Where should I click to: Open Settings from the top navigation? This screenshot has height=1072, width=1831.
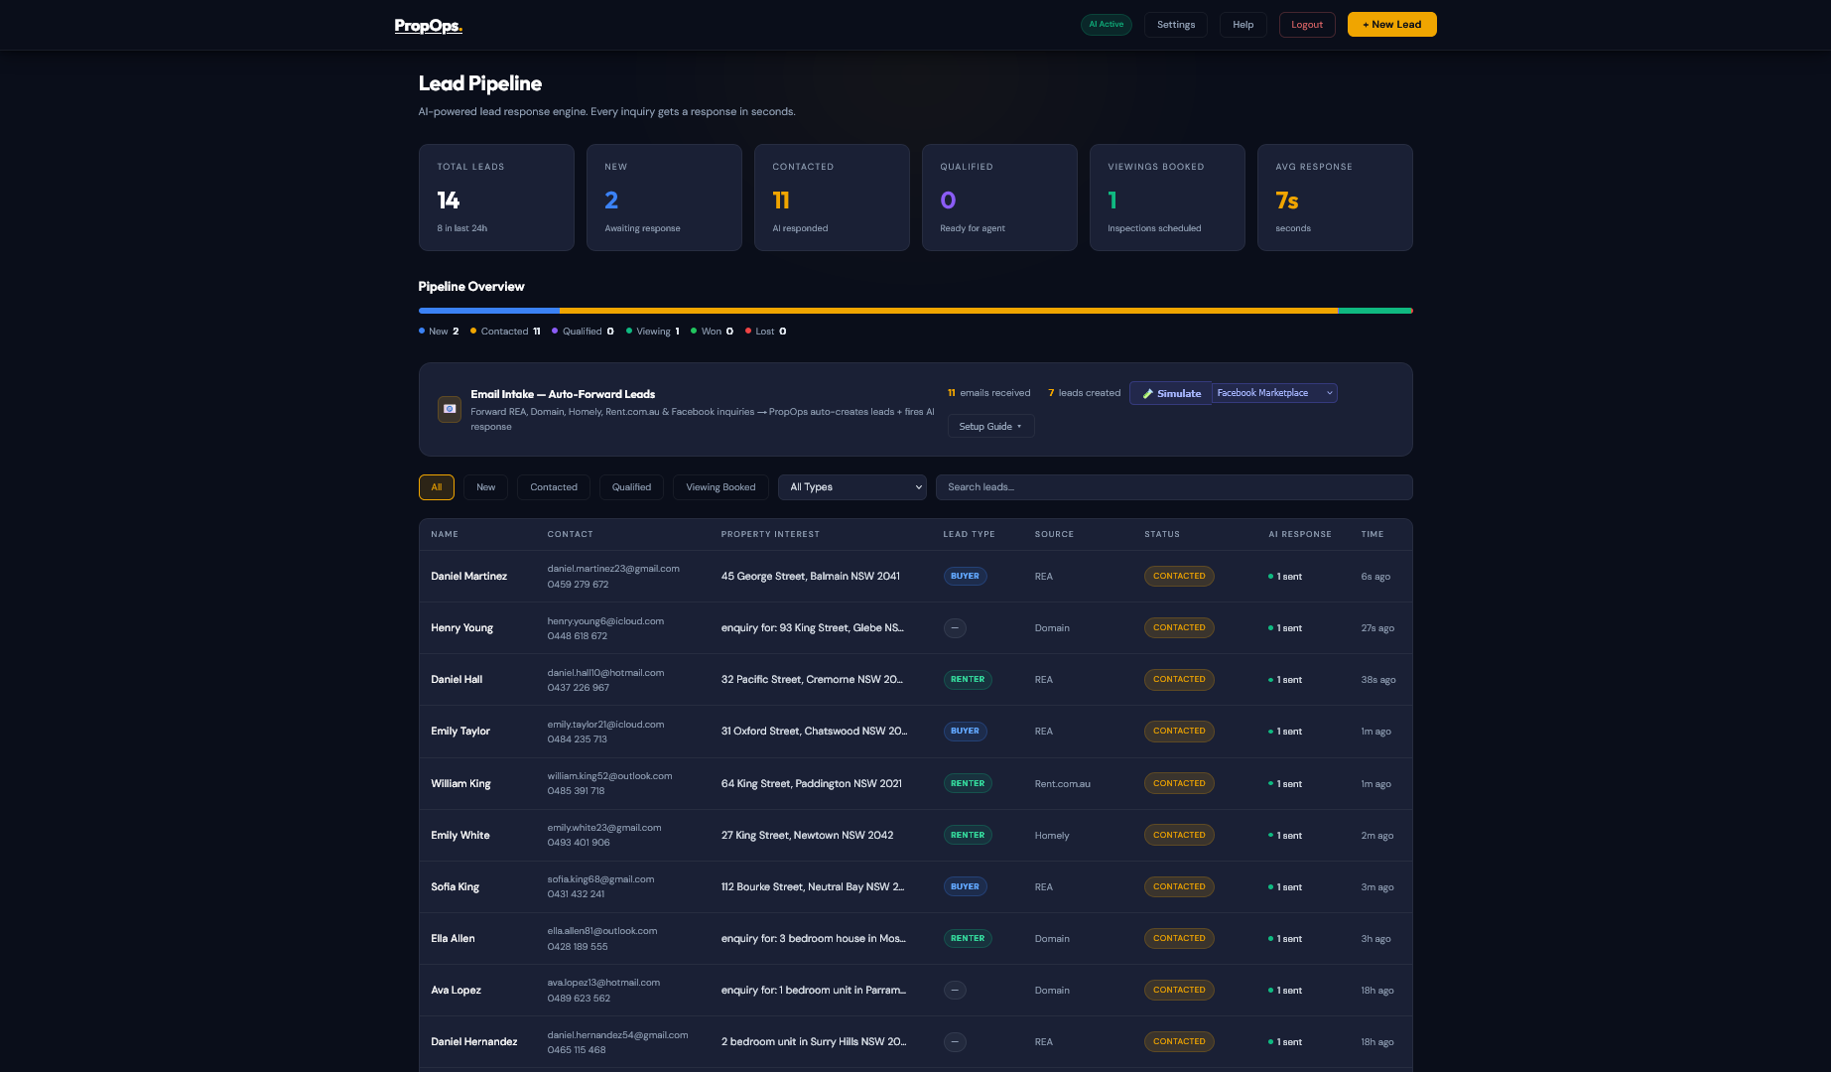click(1175, 24)
